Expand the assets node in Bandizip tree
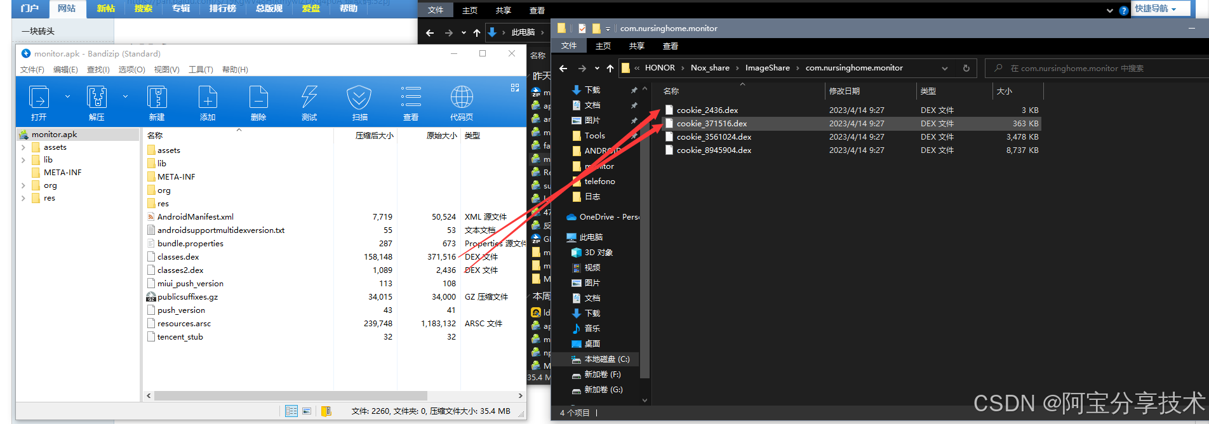This screenshot has width=1209, height=424. [x=23, y=147]
